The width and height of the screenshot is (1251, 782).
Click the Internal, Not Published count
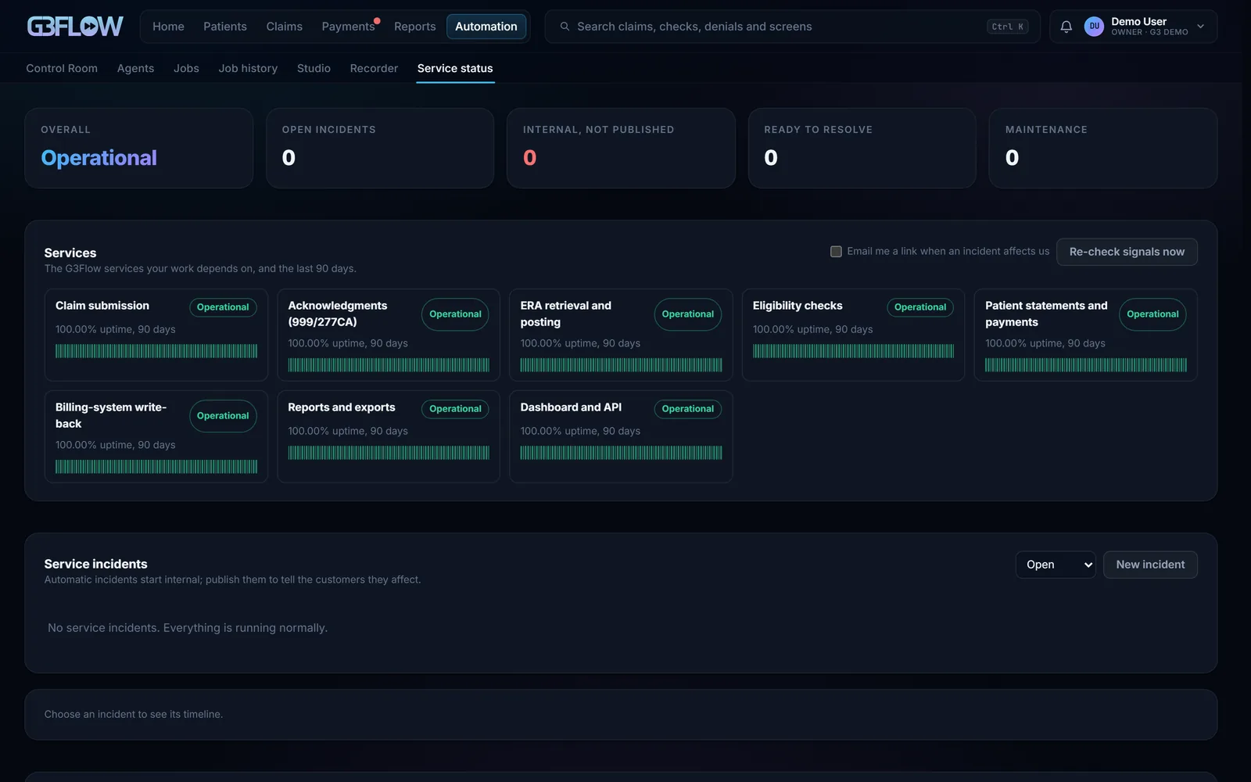pos(529,158)
